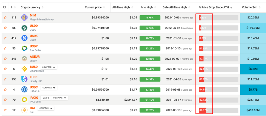This screenshot has width=266, height=116.
Task: Open COMPRAR dropdown for BUSD
Action: (49, 67)
